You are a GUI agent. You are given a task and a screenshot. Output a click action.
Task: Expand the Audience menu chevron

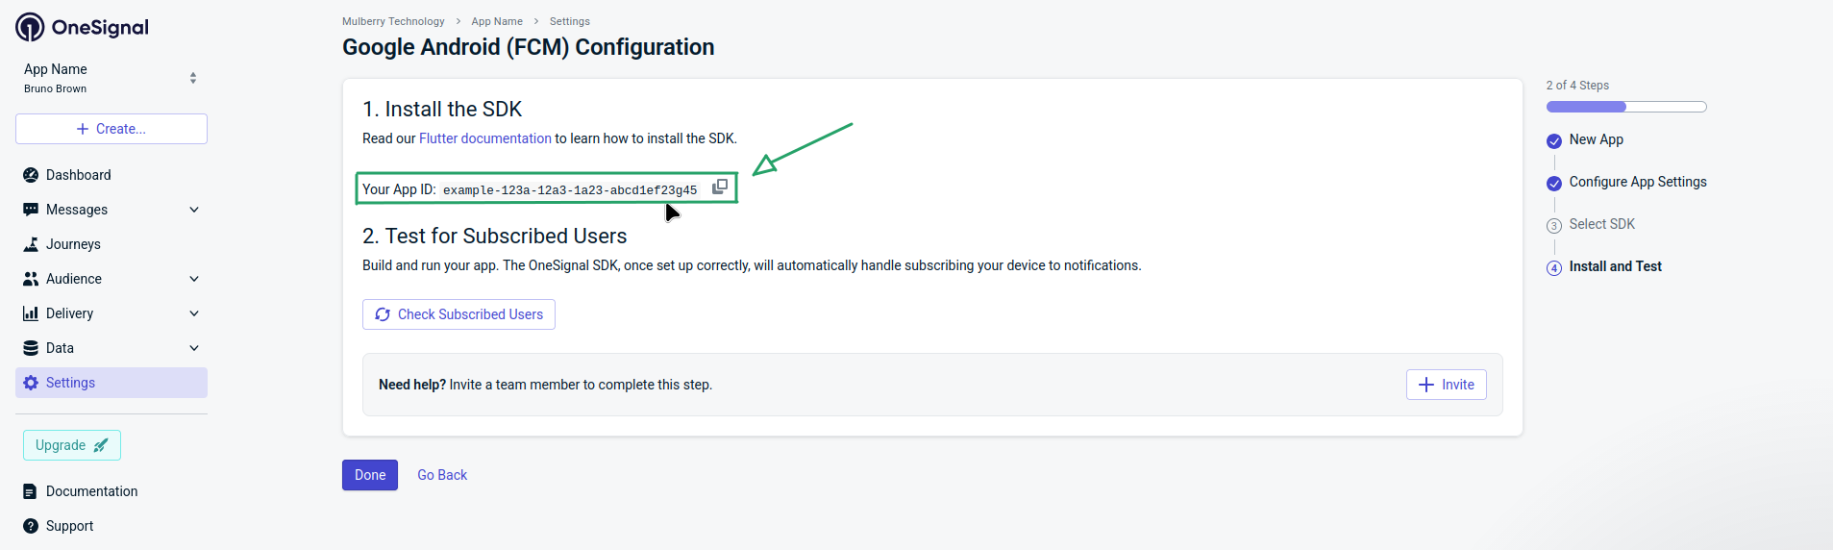click(x=194, y=279)
